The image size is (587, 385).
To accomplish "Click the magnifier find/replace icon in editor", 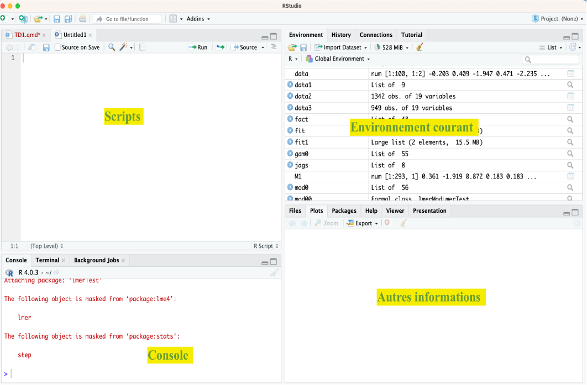I will (x=112, y=48).
